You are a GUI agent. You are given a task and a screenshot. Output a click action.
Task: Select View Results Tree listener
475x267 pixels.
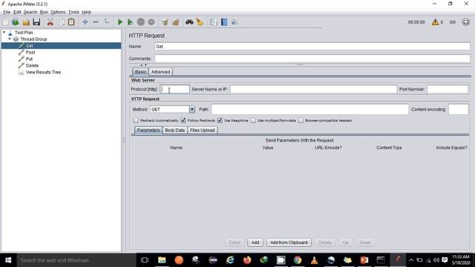point(43,73)
